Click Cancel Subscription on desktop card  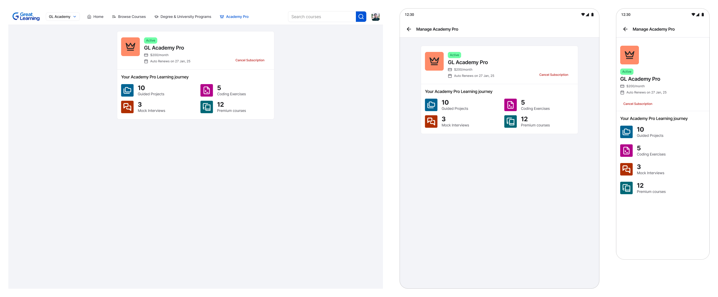tap(250, 60)
